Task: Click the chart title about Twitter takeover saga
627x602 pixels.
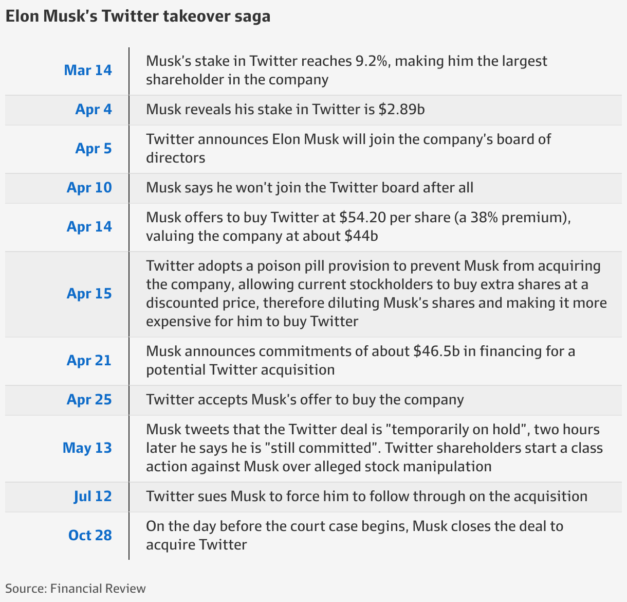Action: (138, 16)
